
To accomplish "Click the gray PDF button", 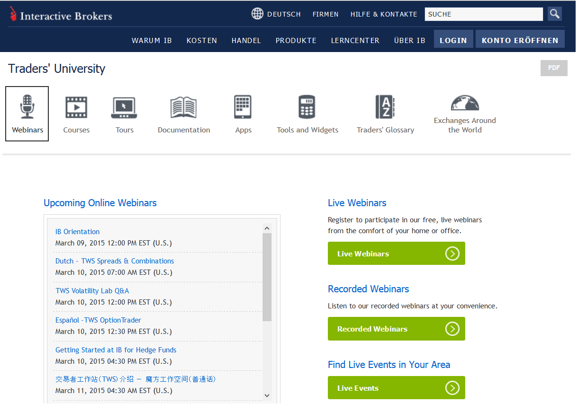I will tap(554, 68).
